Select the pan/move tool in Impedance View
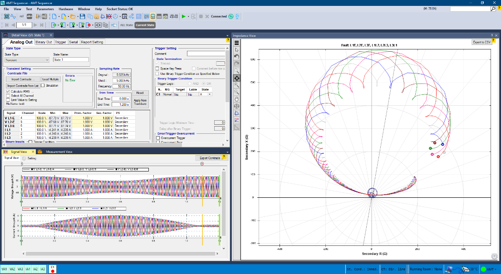501x274 pixels. [x=237, y=78]
